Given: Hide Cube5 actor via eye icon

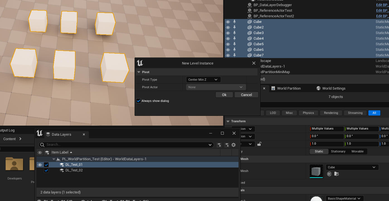Looking at the screenshot, I should 228,44.
